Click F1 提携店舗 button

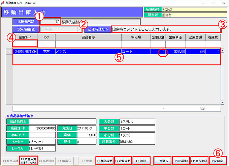tap(10, 161)
